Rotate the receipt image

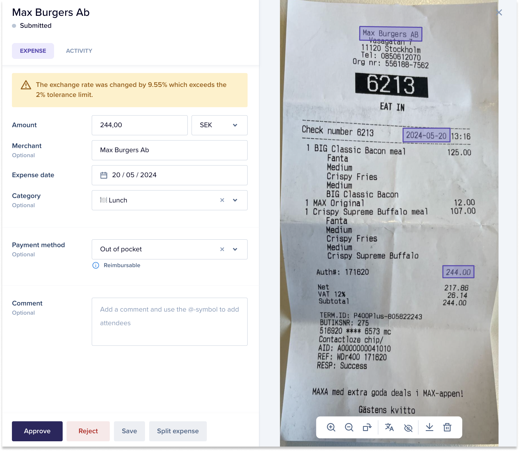point(367,427)
